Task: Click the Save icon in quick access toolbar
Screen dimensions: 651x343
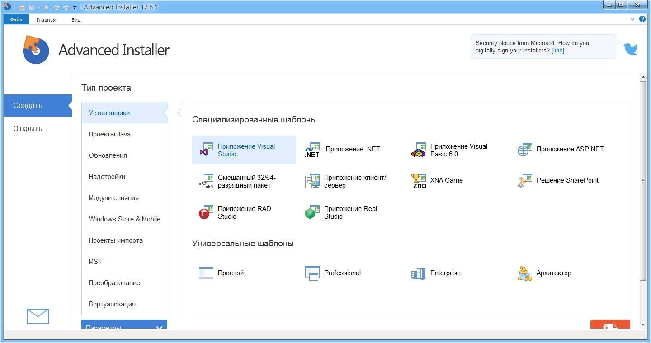Action: 21,7
